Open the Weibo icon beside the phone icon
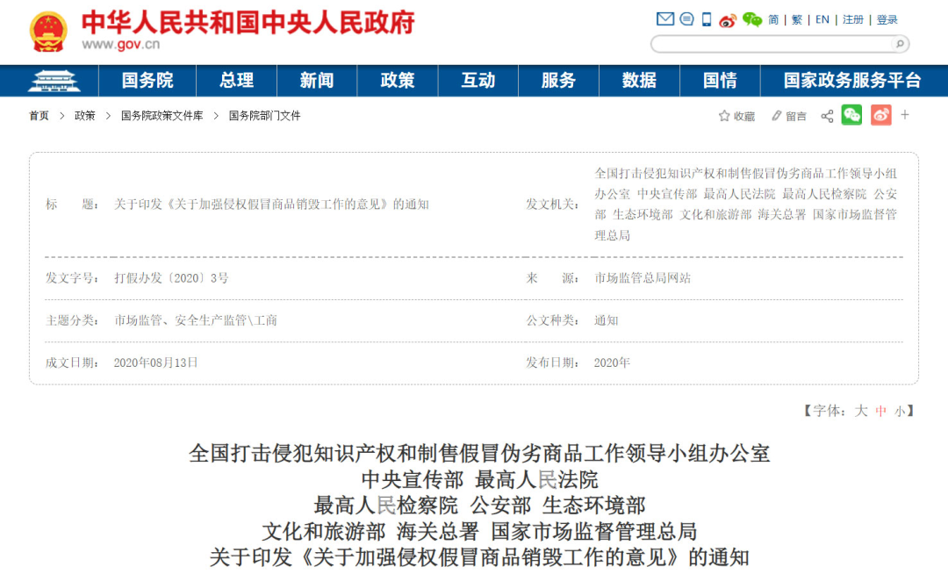Screen dimensions: 948x574 pos(728,20)
